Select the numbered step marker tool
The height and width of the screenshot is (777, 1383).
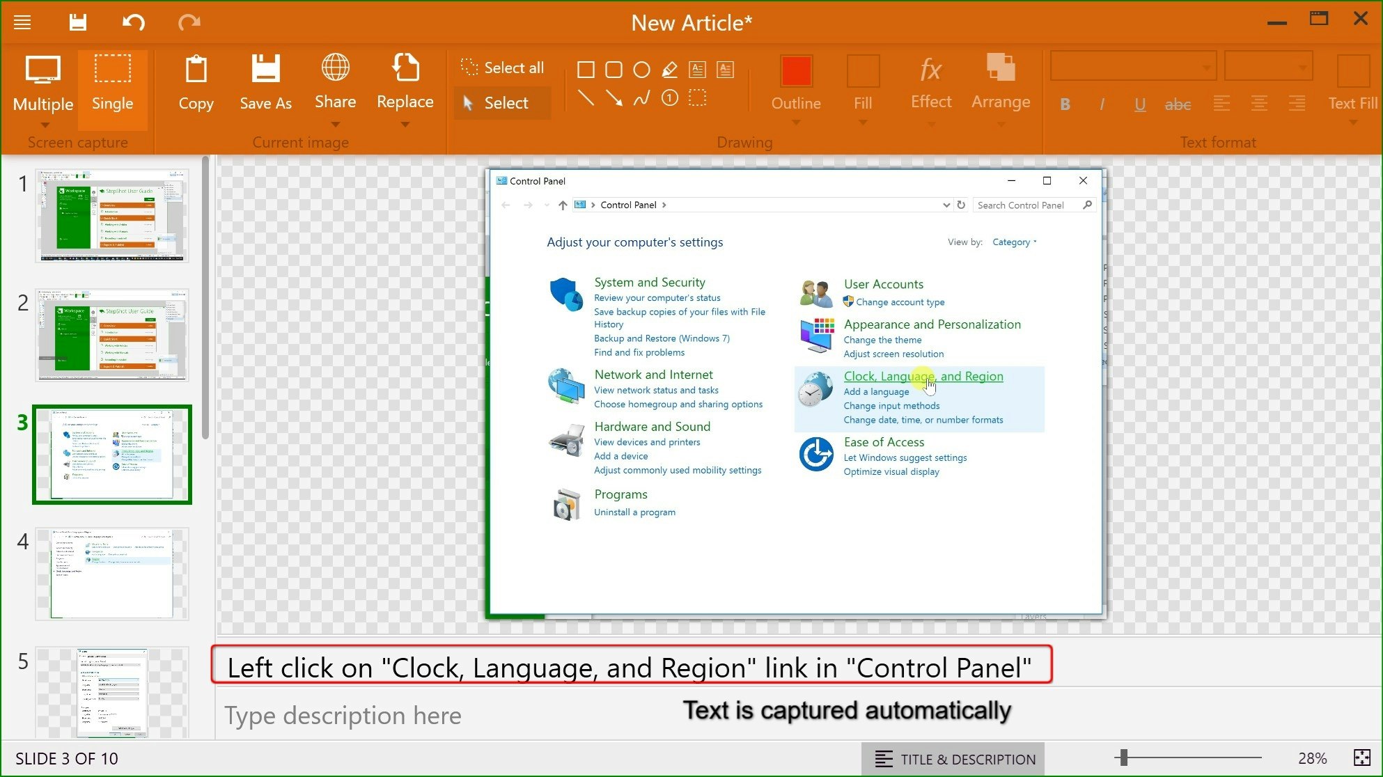[669, 98]
